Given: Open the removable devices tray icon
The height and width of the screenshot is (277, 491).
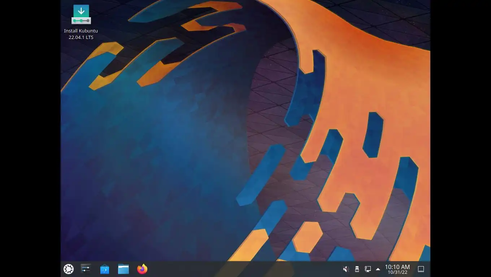Looking at the screenshot, I should pos(357,269).
